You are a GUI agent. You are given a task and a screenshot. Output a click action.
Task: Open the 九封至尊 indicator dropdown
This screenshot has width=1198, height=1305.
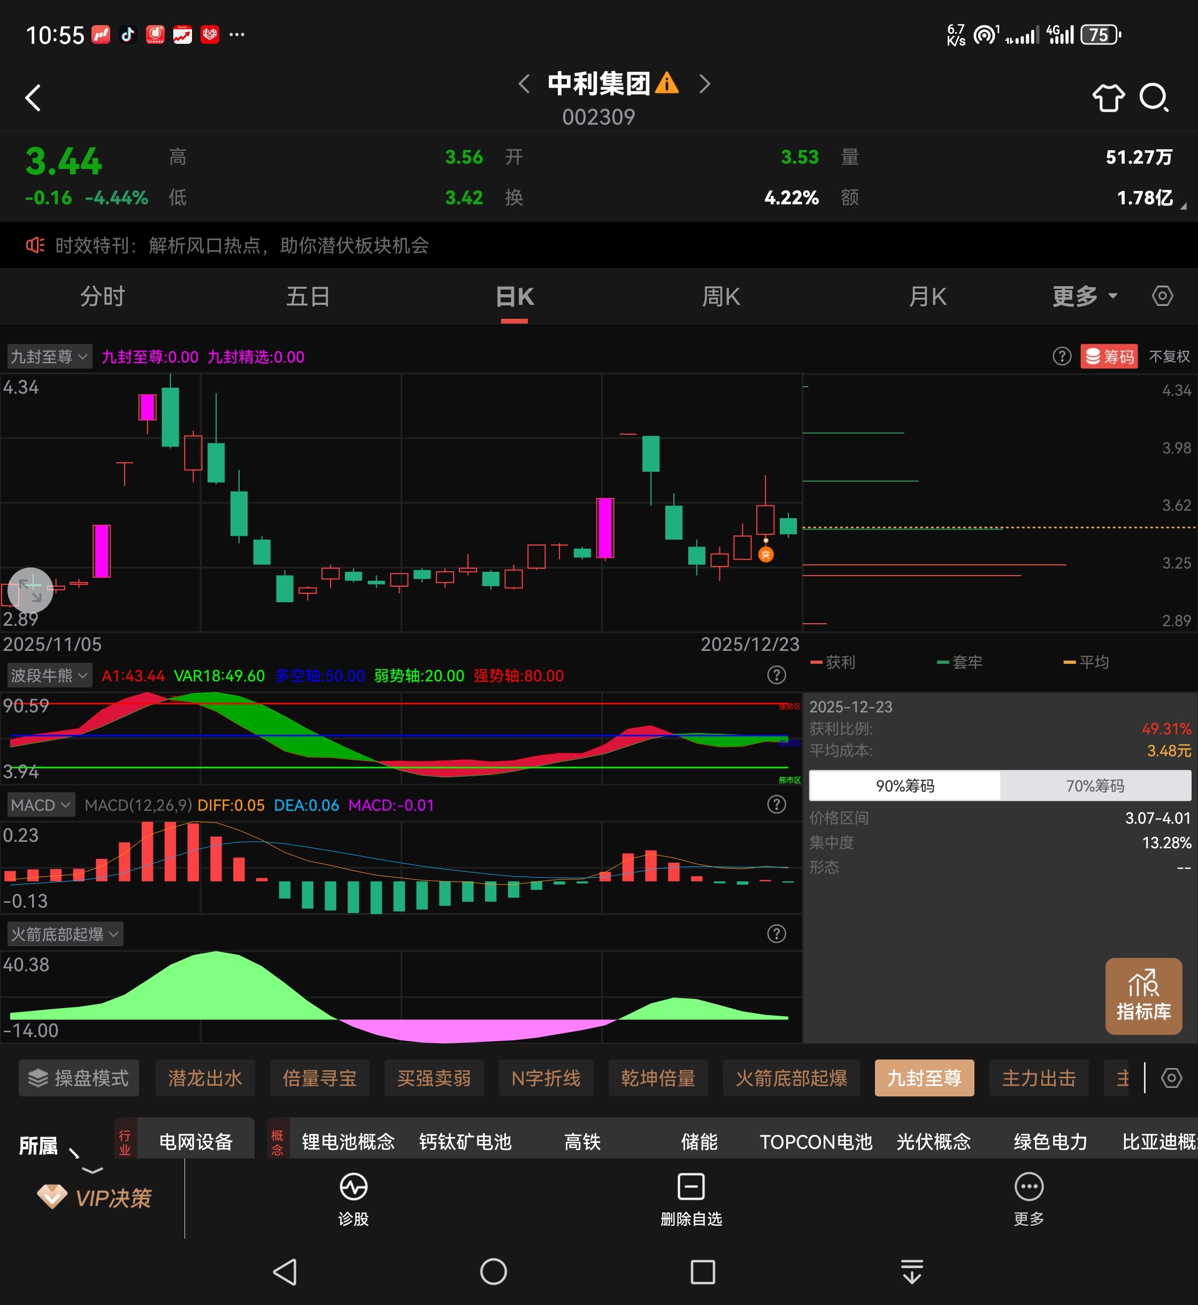pyautogui.click(x=49, y=357)
